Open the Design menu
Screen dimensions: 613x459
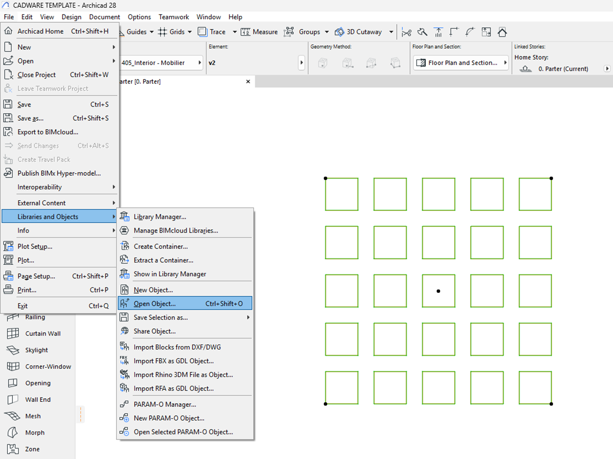click(71, 17)
